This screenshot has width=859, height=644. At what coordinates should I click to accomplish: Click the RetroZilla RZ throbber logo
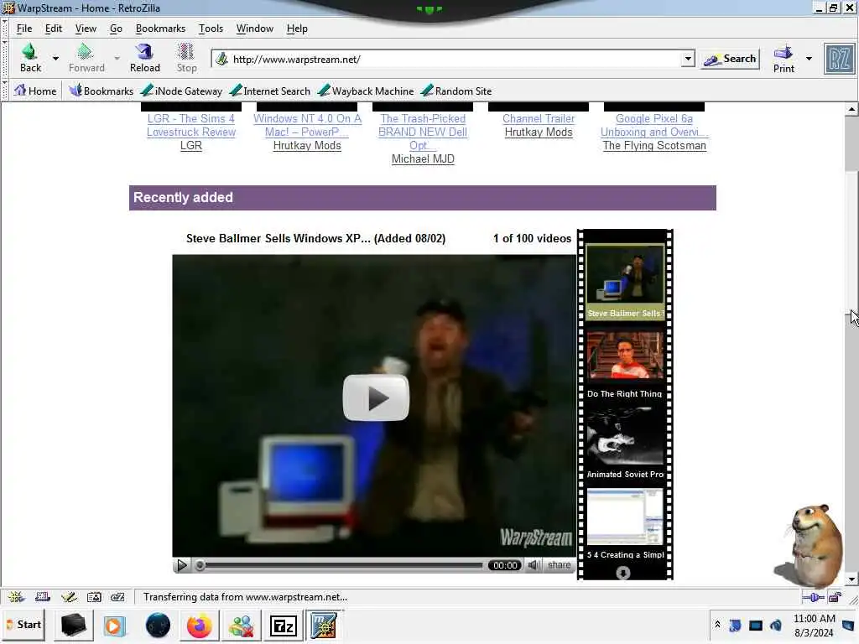(839, 59)
